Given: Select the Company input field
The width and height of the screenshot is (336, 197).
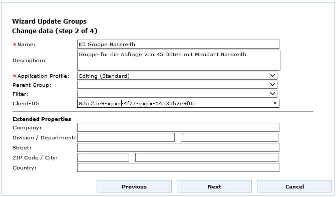Looking at the screenshot, I should 178,127.
